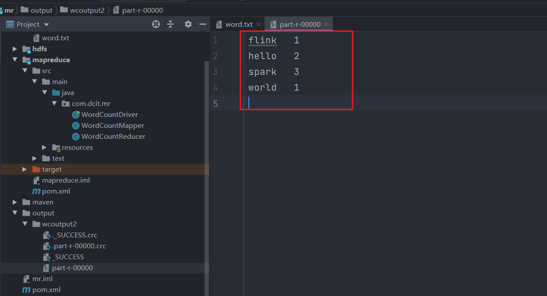Collapse the src folder

(x=25, y=71)
